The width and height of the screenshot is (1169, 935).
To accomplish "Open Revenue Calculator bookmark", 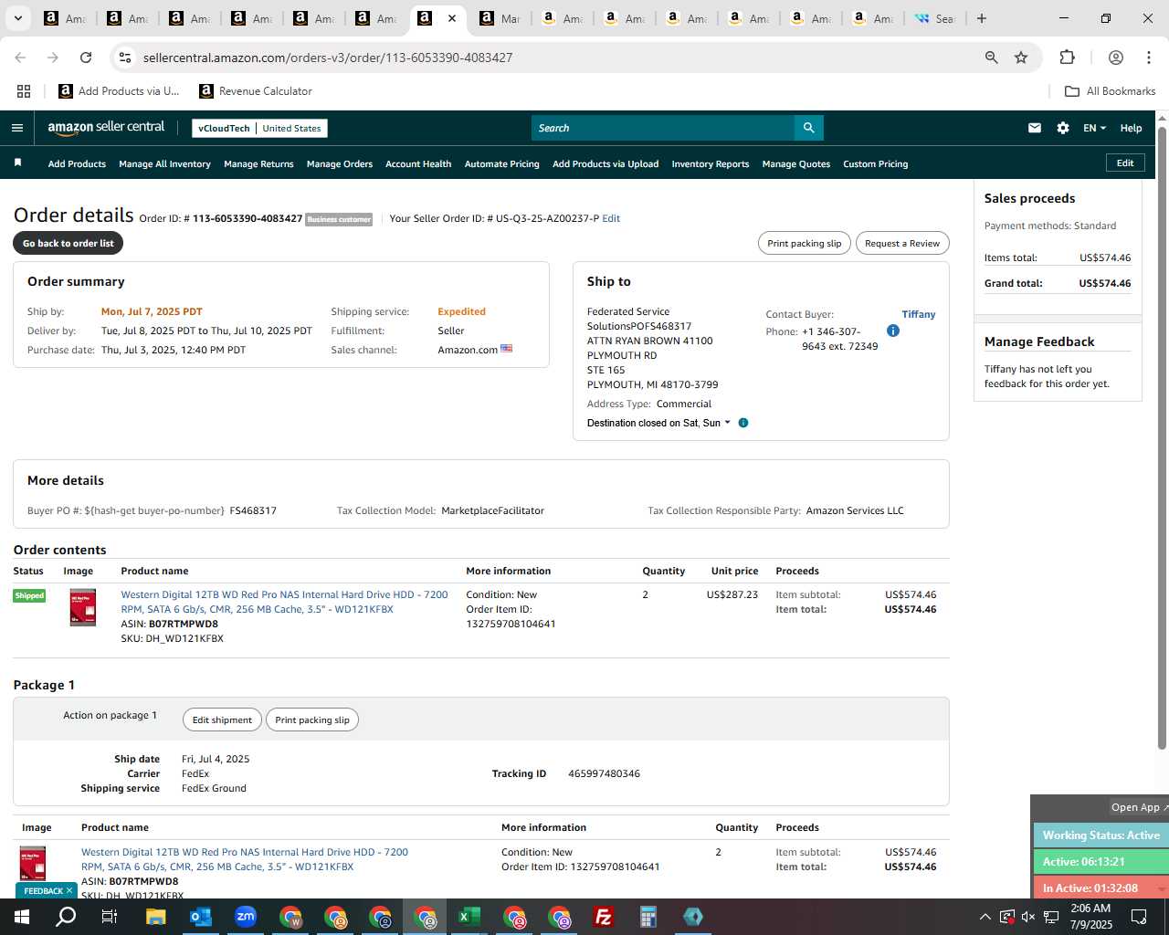I will click(256, 91).
